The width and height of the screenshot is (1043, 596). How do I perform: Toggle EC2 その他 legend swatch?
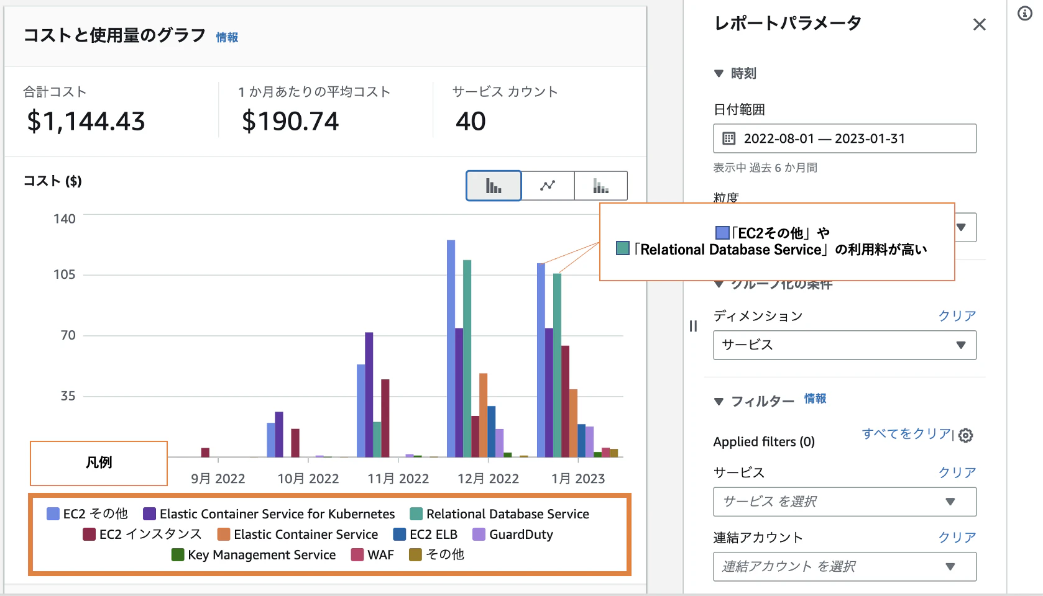53,514
